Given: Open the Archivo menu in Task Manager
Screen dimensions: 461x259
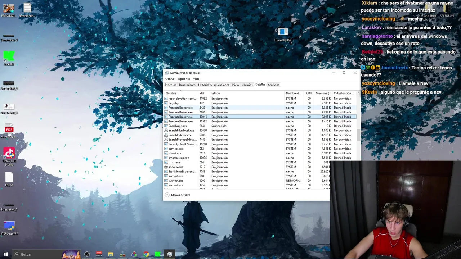Looking at the screenshot, I should (169, 79).
